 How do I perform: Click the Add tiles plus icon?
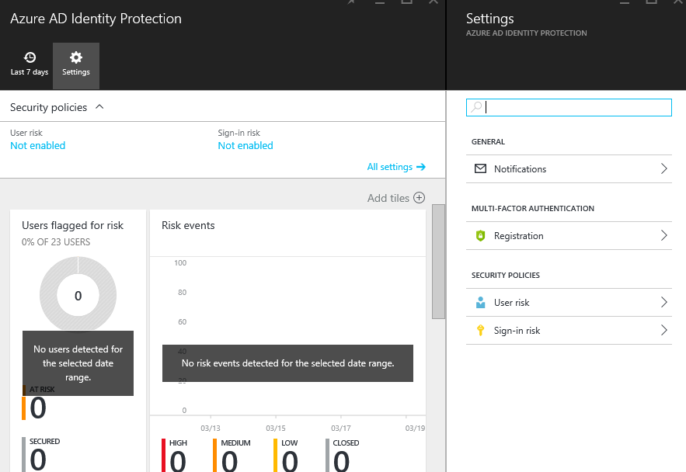pyautogui.click(x=420, y=198)
